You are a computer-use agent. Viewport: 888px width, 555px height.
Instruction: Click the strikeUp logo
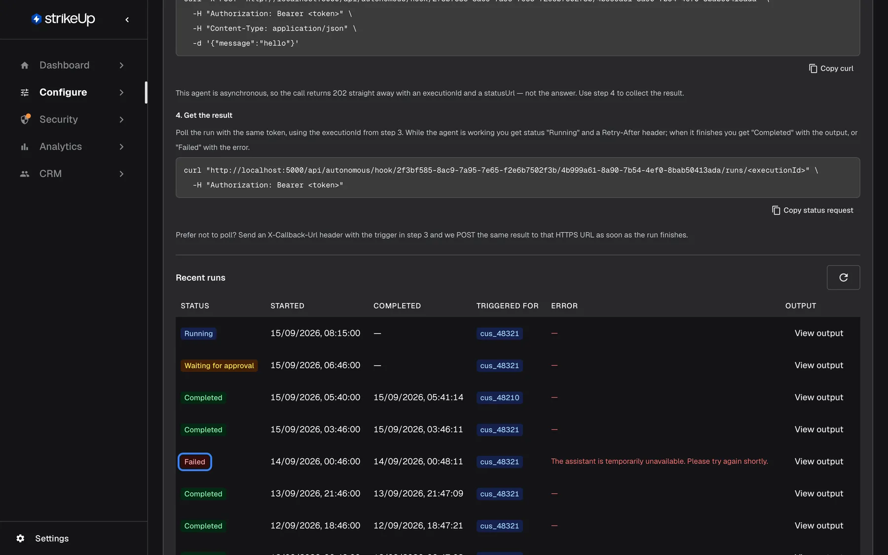(x=63, y=19)
